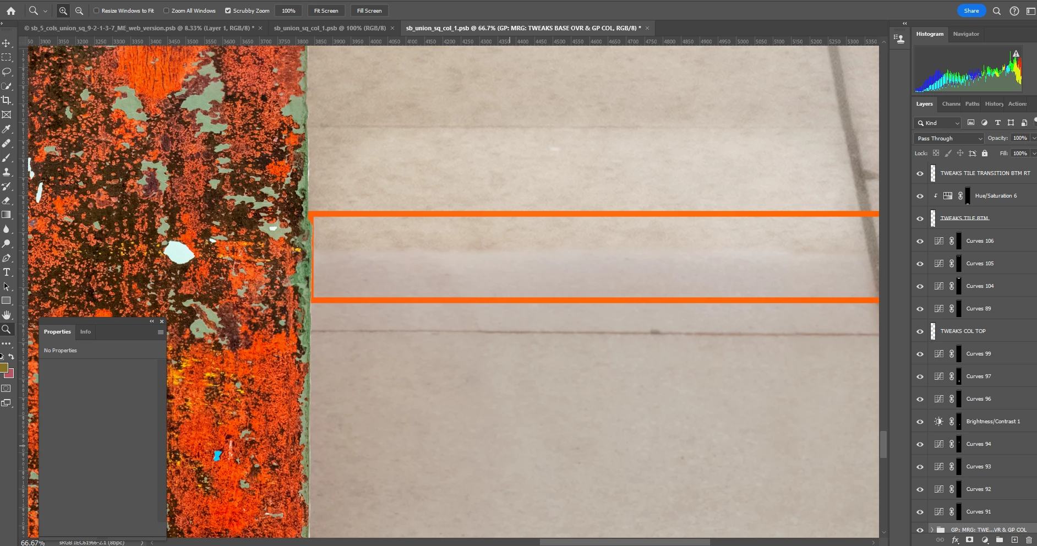Choose Zoom In mode in options bar

pos(63,10)
